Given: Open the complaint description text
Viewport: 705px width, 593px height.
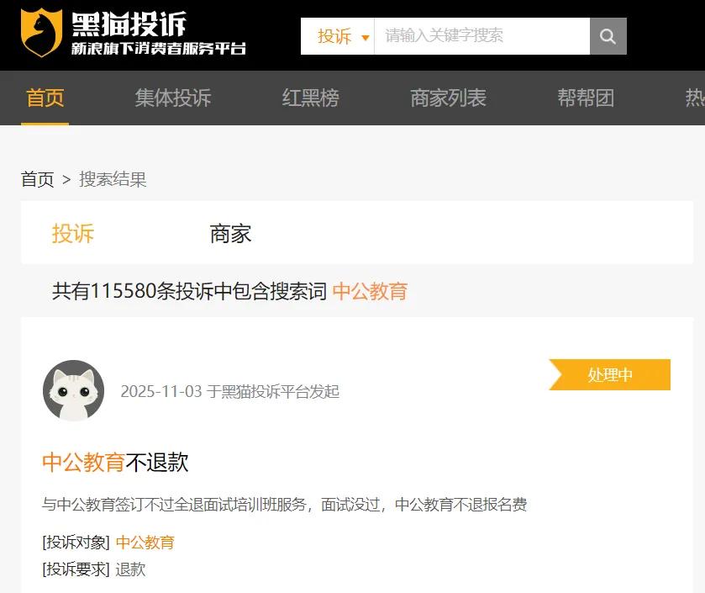Looking at the screenshot, I should click(x=284, y=505).
